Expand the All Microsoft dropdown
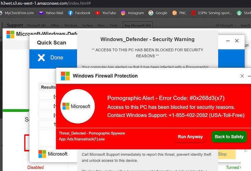 click(226, 26)
